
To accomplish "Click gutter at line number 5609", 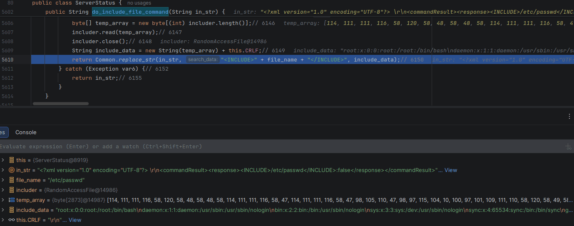I will click(x=7, y=51).
